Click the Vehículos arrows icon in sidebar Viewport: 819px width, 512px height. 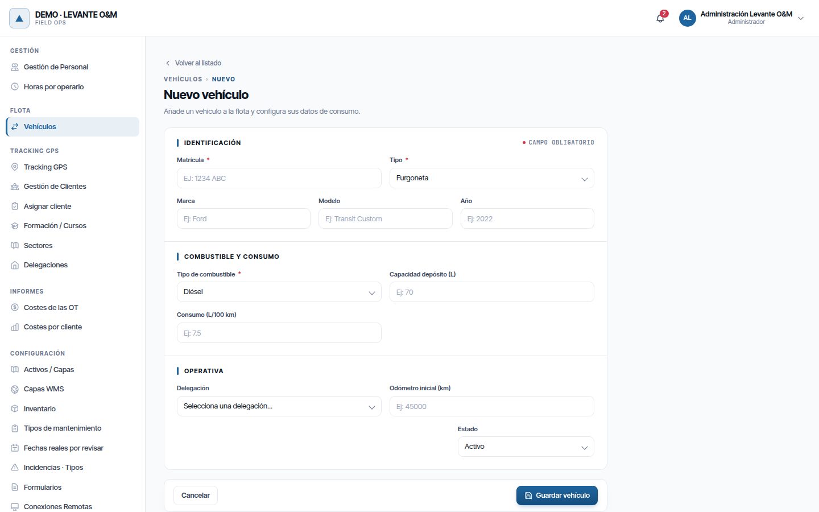[x=15, y=127]
